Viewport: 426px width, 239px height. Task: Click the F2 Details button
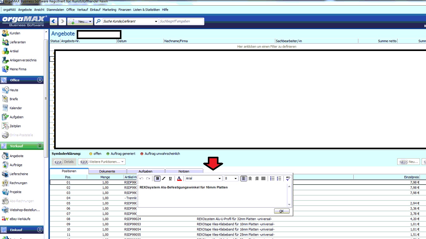64,162
